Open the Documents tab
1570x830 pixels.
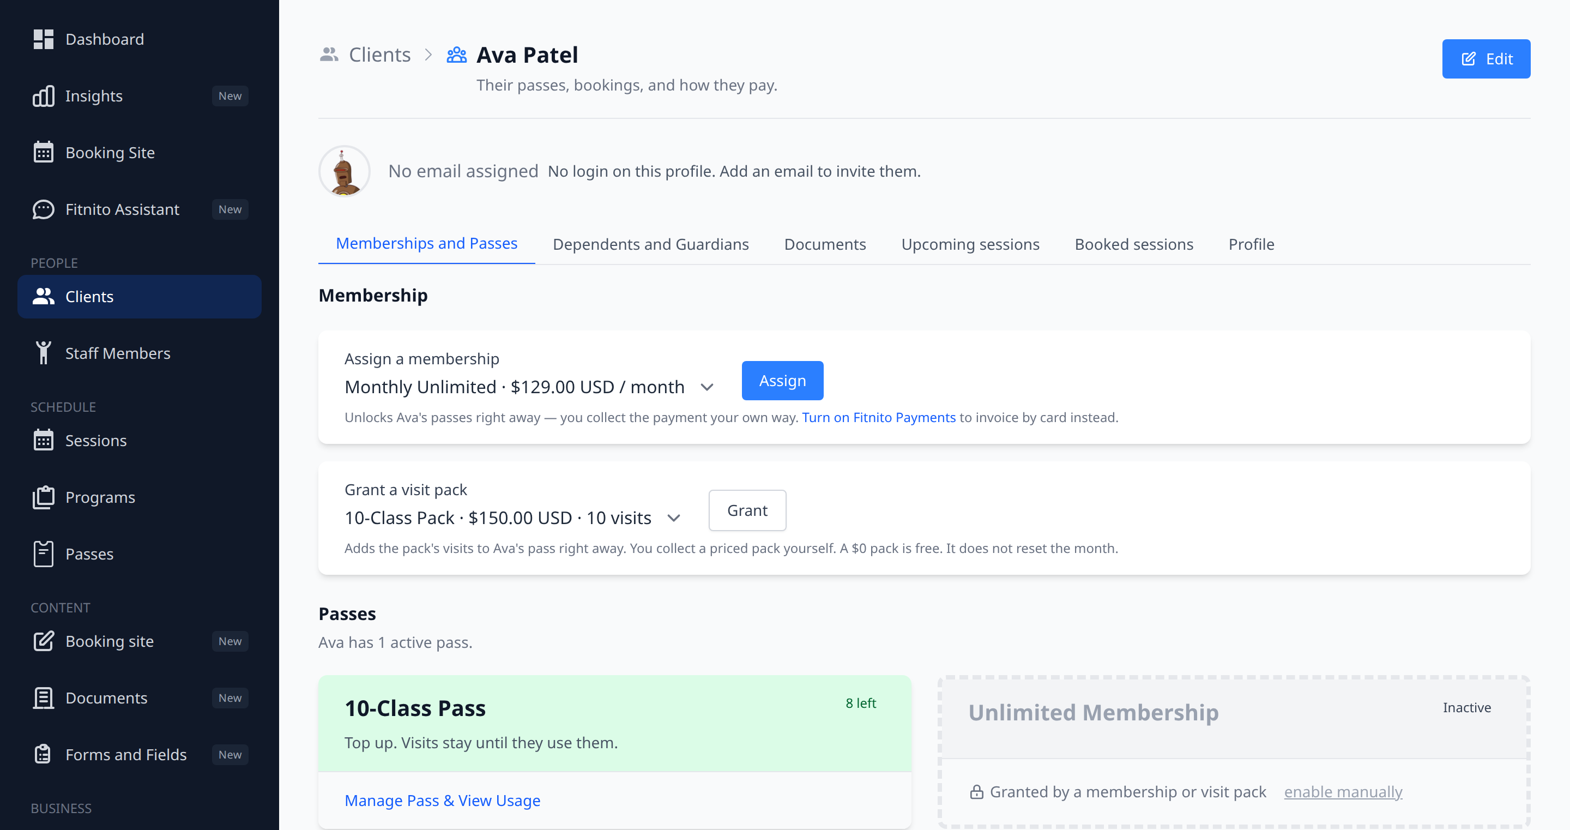(x=825, y=244)
